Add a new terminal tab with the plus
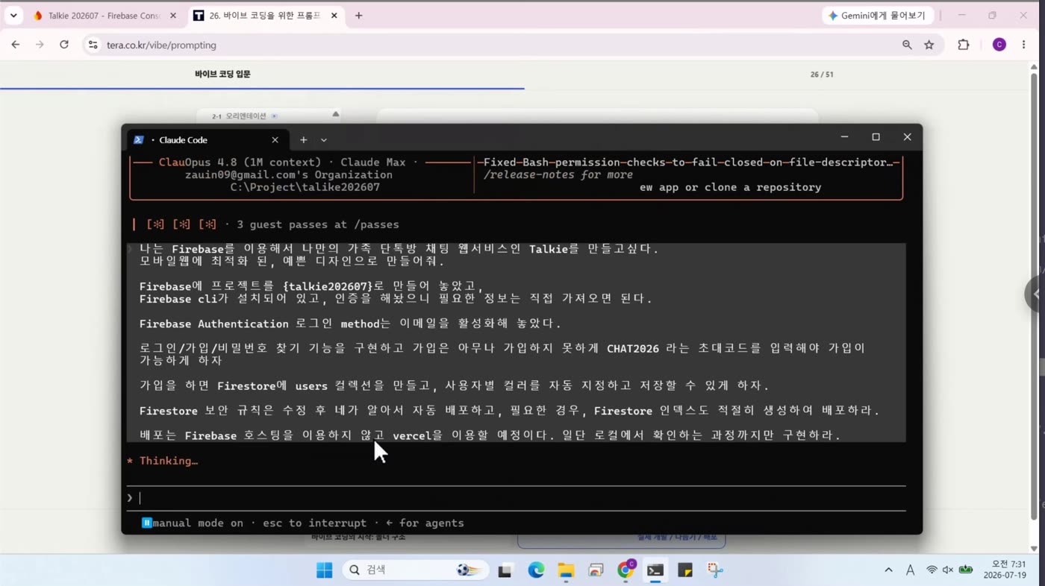Screen dimensions: 1045x586 tap(304, 139)
